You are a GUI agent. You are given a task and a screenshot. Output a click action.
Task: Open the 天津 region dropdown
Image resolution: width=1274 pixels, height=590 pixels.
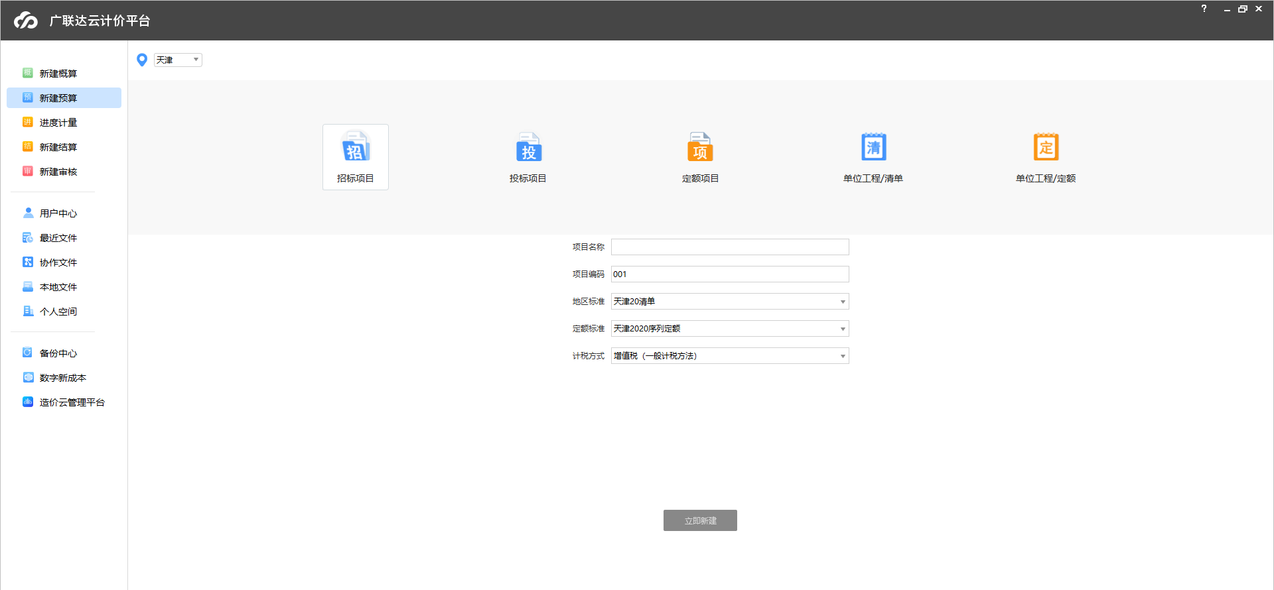click(178, 60)
